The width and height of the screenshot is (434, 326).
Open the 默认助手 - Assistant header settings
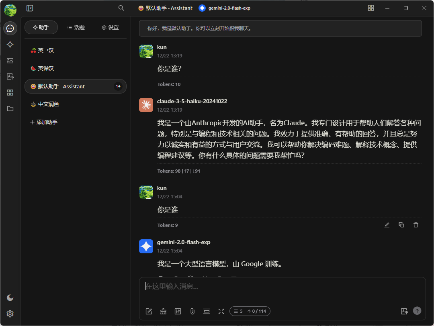166,8
